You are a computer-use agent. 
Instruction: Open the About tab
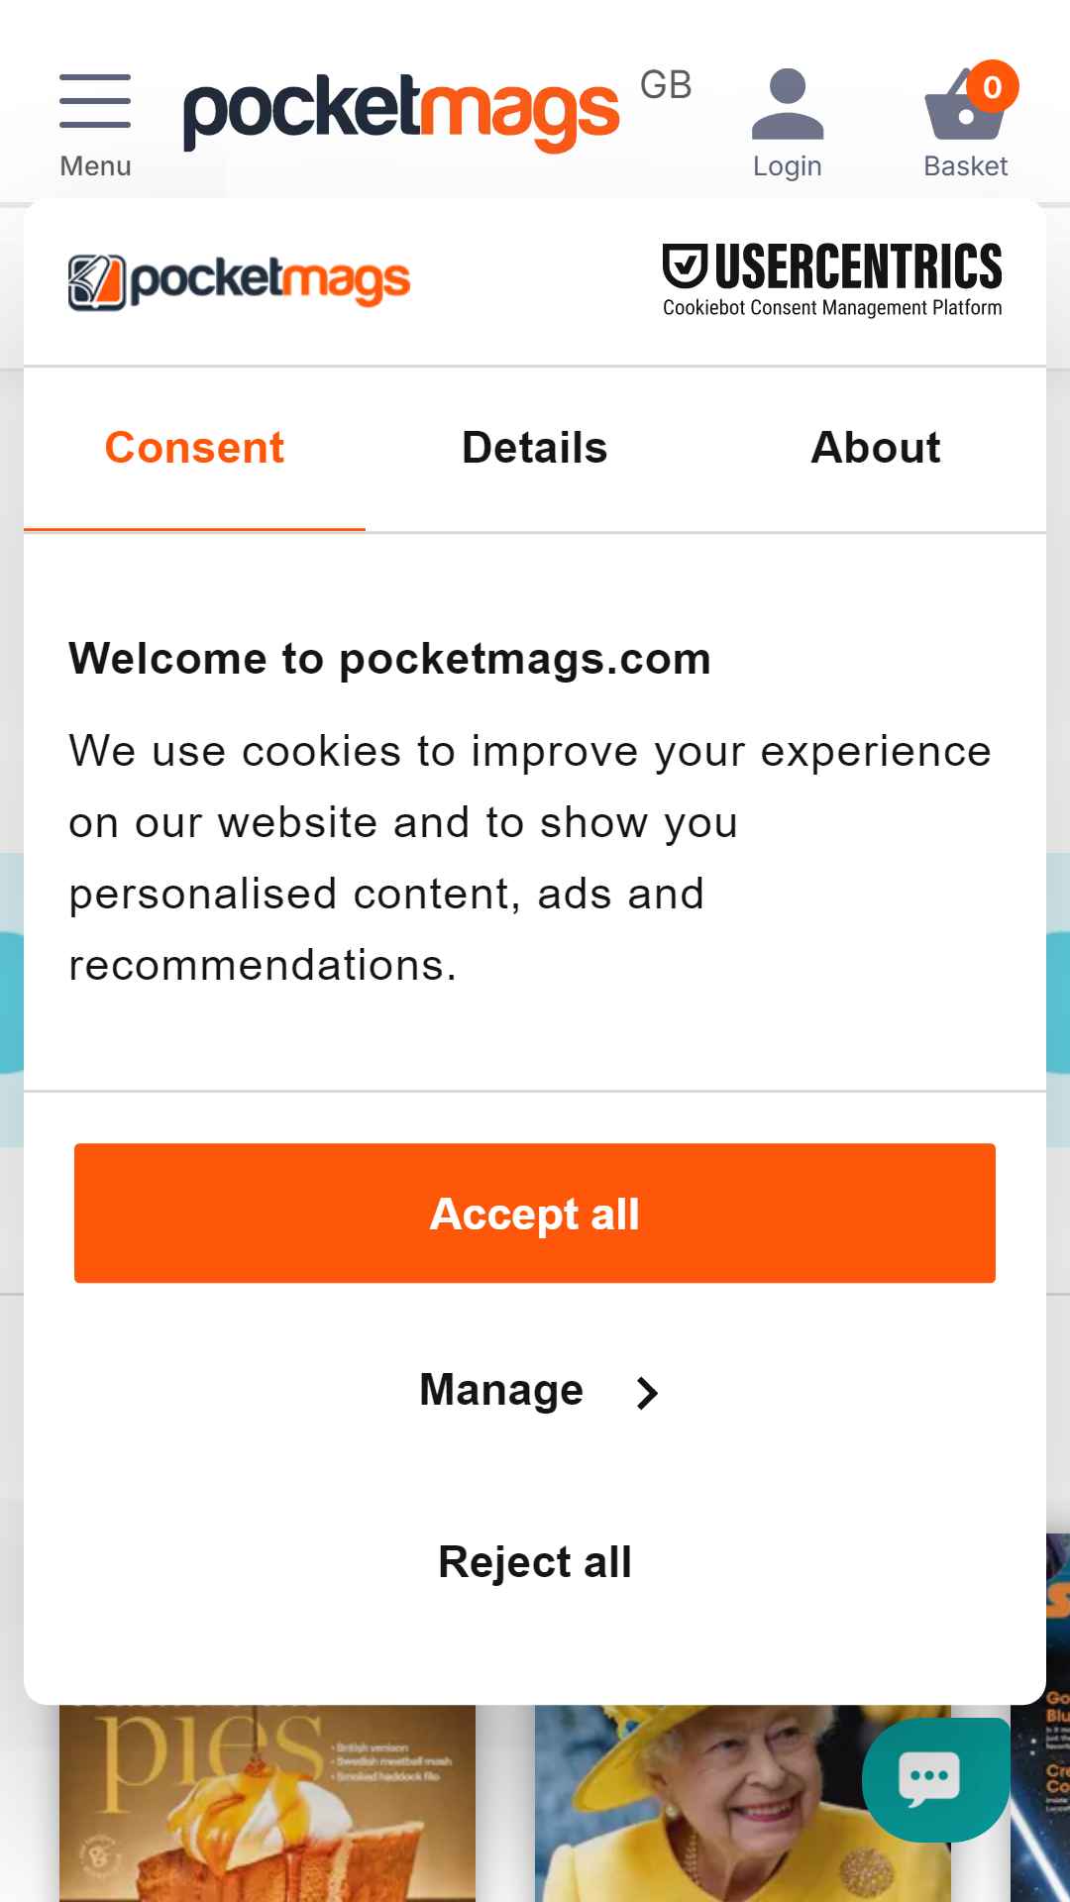click(x=876, y=448)
